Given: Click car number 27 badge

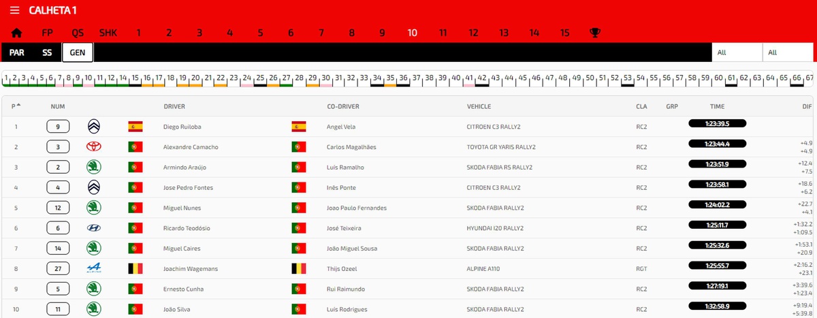Looking at the screenshot, I should tap(58, 269).
